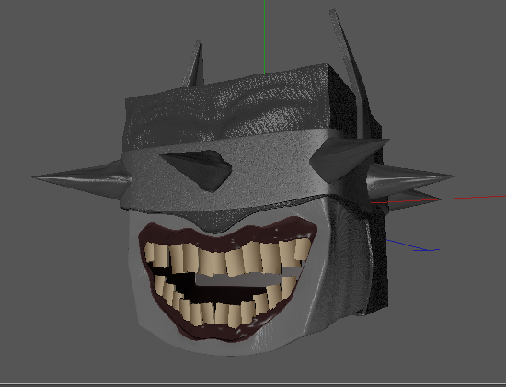Click the lower row of teeth
Screen dimensions: 506x387
click(226, 302)
